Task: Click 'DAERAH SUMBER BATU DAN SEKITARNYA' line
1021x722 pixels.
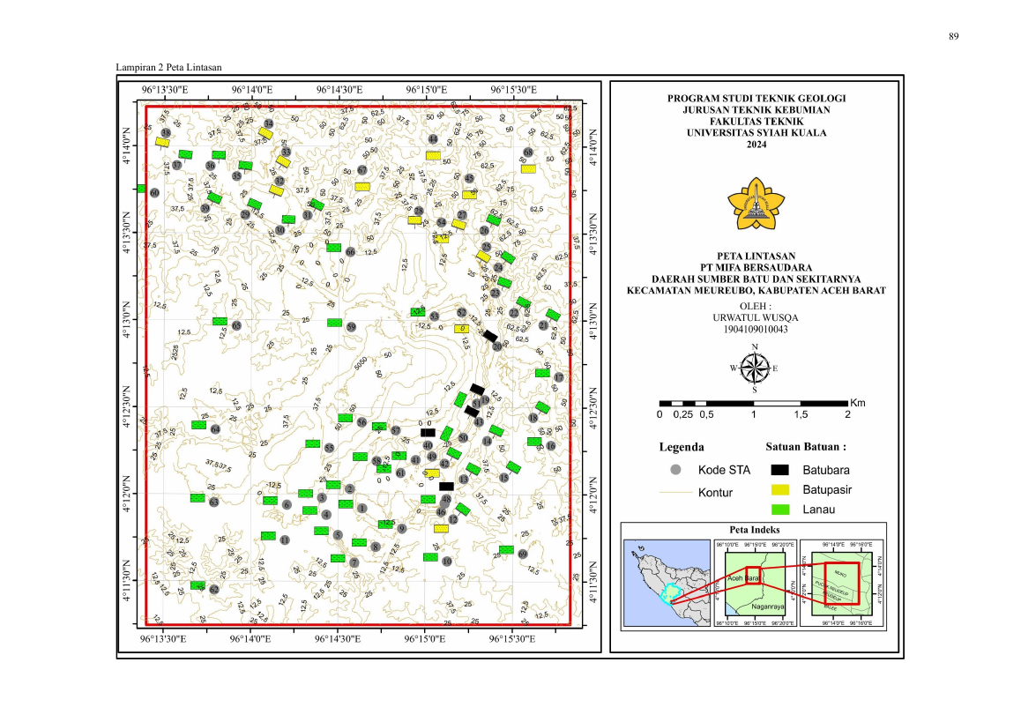Action: pyautogui.click(x=756, y=279)
